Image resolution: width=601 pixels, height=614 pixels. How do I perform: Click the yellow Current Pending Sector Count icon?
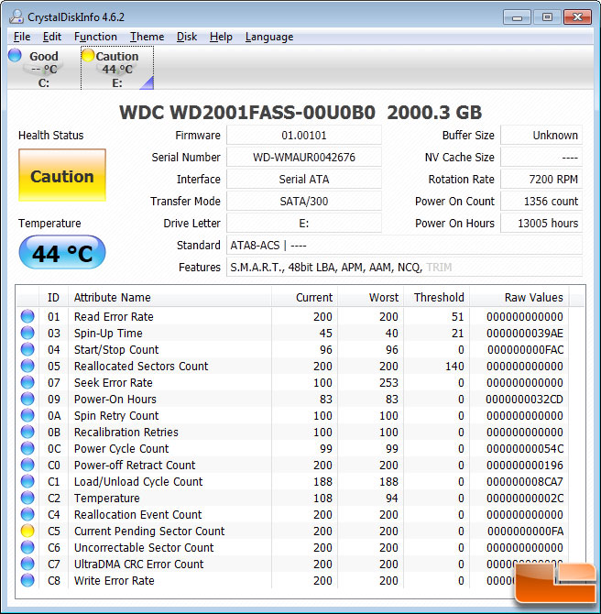(27, 532)
